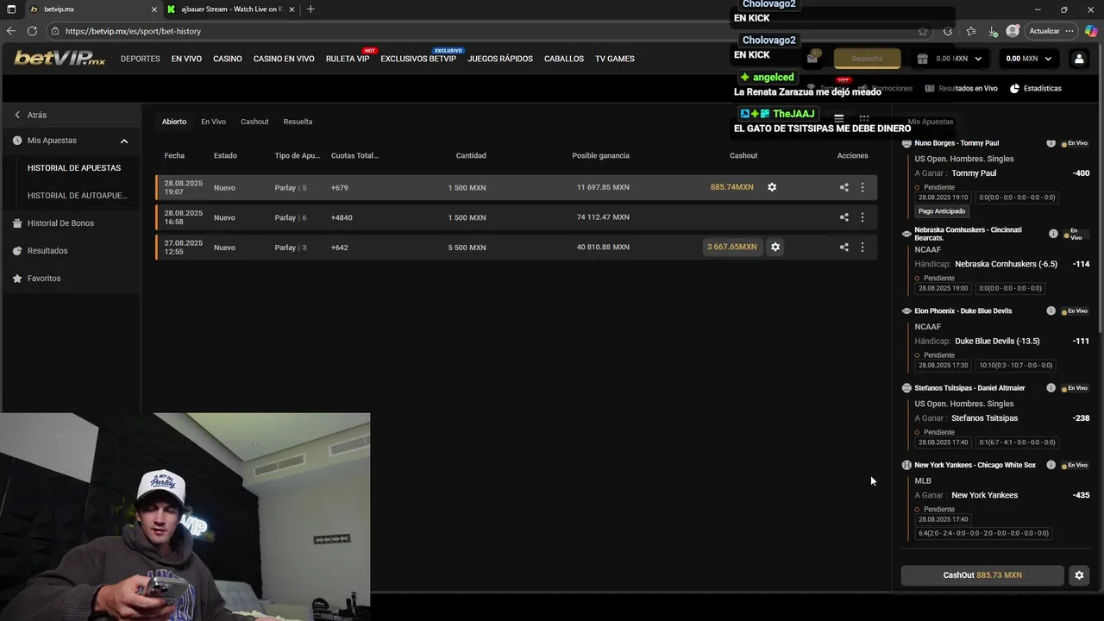Open gear settings next to bottom CashOut button
The height and width of the screenshot is (621, 1104).
[x=1078, y=575]
